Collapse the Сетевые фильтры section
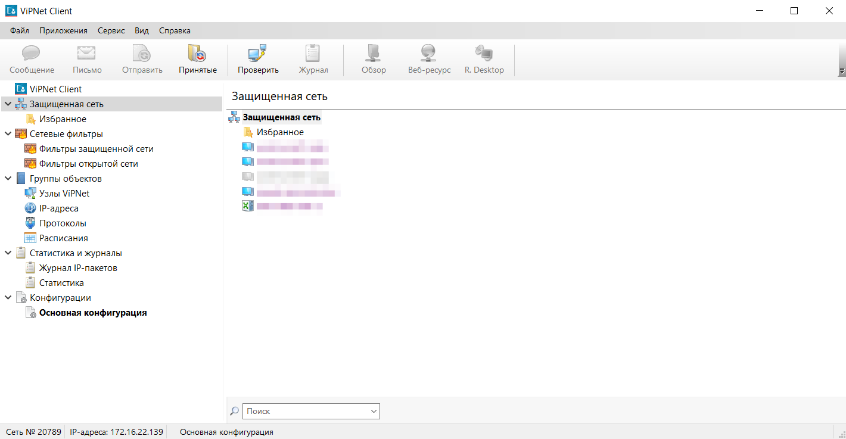 (8, 134)
